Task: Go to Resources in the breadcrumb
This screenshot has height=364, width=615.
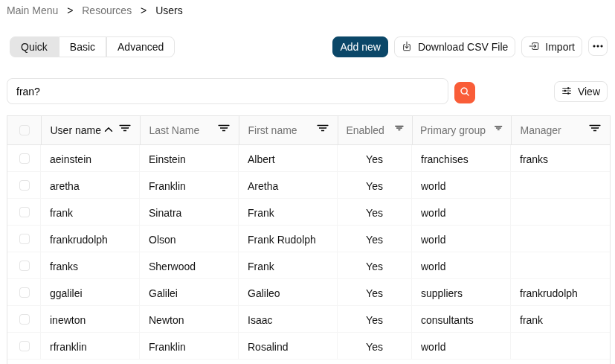Action: click(106, 10)
